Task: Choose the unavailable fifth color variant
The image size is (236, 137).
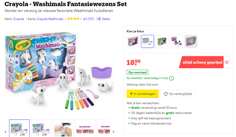Action: pyautogui.click(x=191, y=41)
